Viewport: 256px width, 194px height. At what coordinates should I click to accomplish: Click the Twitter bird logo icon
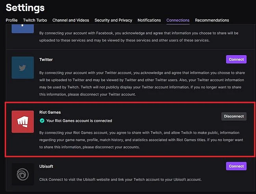pyautogui.click(x=23, y=68)
